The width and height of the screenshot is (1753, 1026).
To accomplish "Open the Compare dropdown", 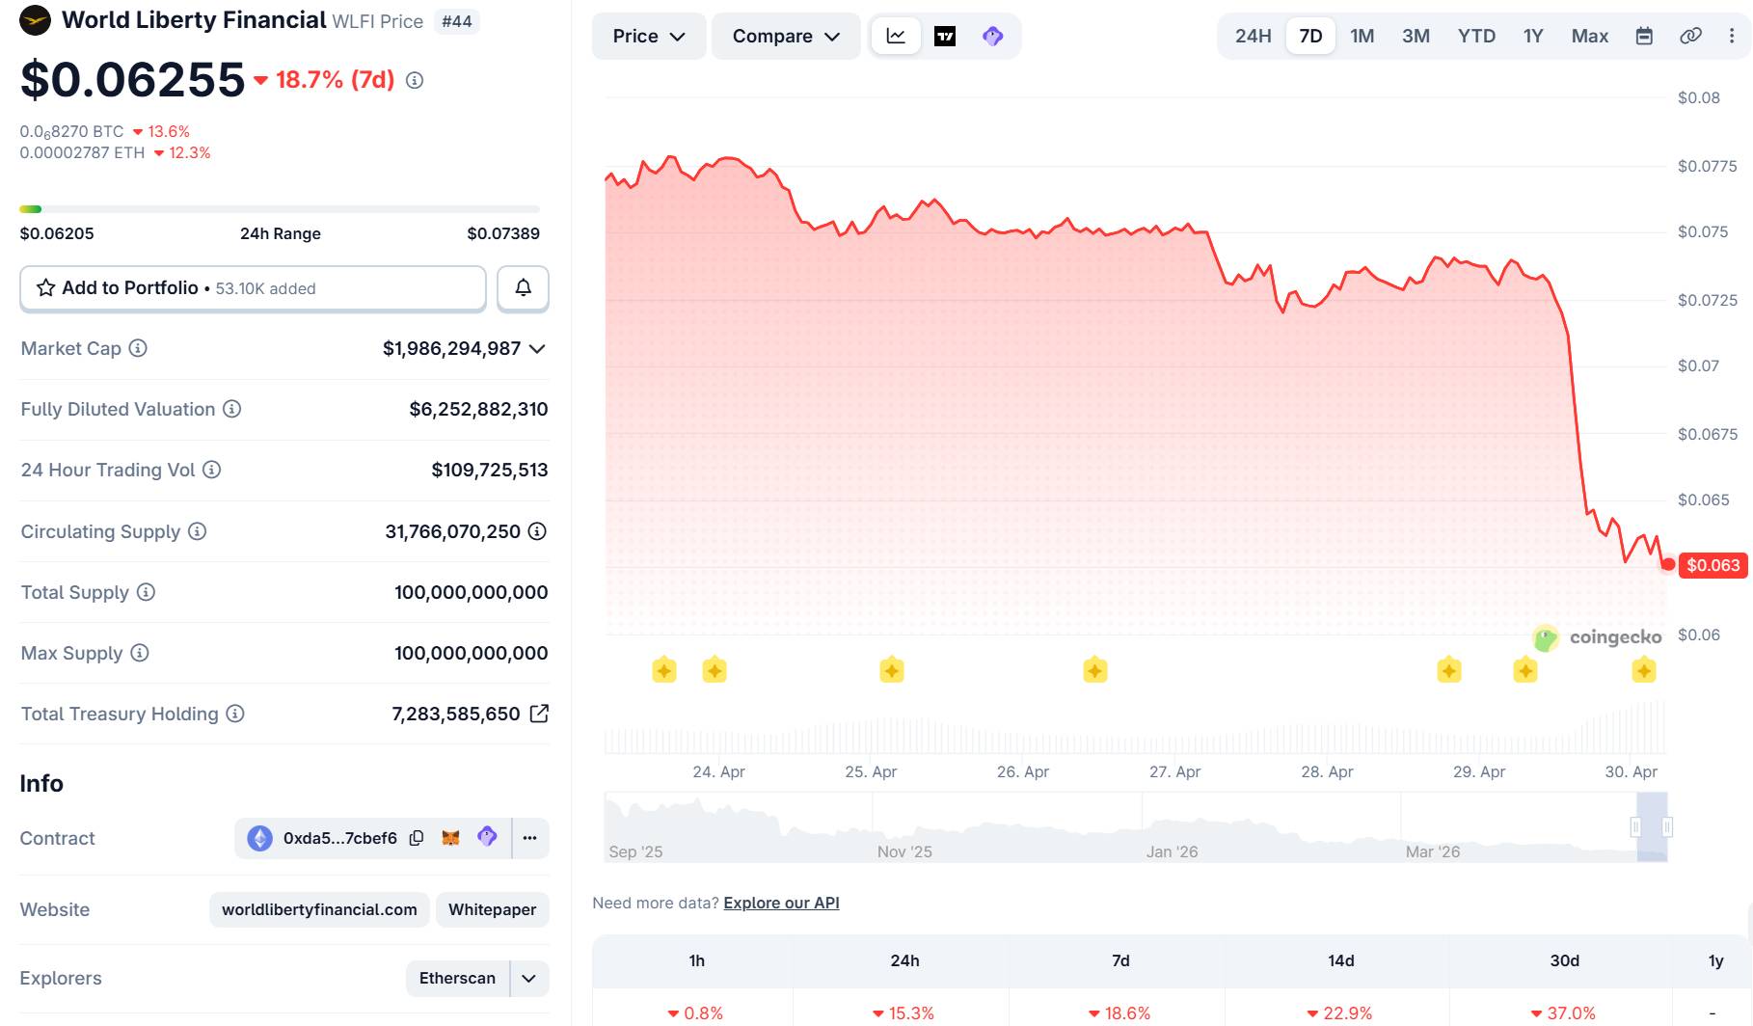I will [786, 37].
